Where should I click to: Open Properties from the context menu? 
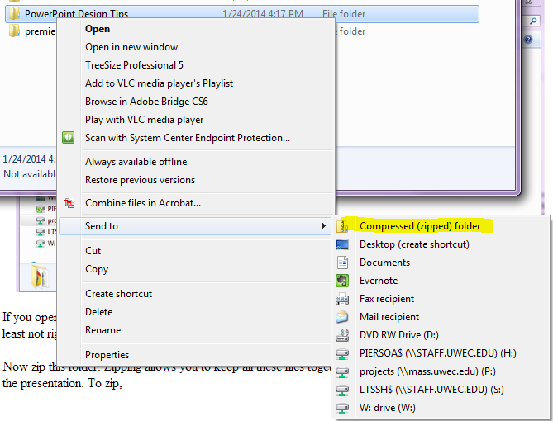coord(107,355)
